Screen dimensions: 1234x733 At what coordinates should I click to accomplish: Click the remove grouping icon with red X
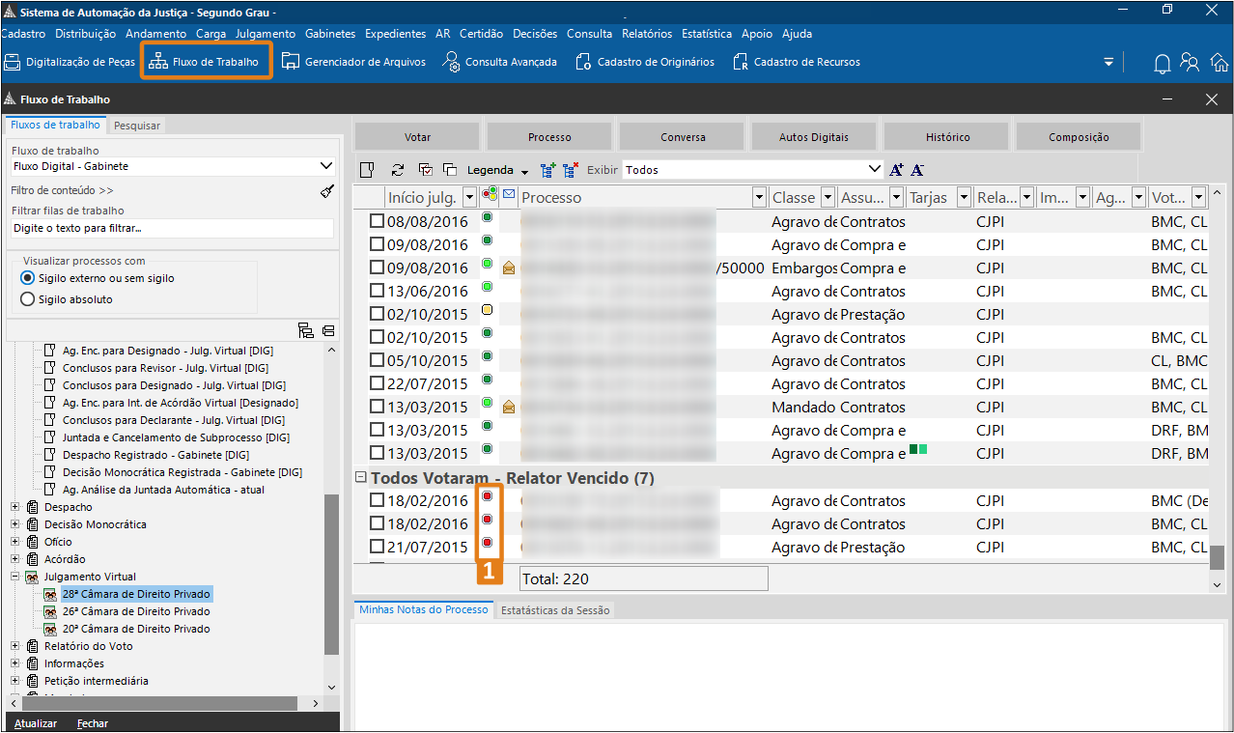pos(571,170)
